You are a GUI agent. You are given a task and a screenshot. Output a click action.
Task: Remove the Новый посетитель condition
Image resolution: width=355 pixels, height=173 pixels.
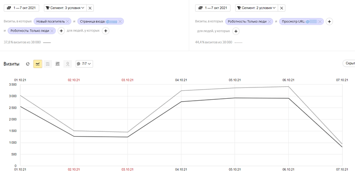(67, 22)
